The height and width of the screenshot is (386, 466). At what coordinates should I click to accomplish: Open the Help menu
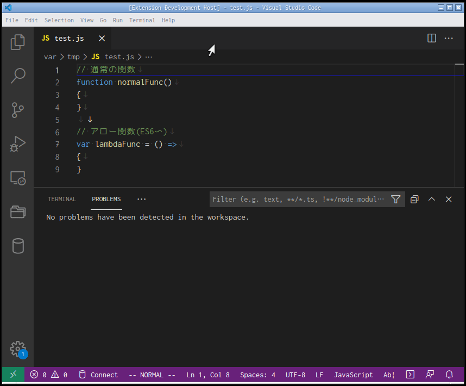168,20
